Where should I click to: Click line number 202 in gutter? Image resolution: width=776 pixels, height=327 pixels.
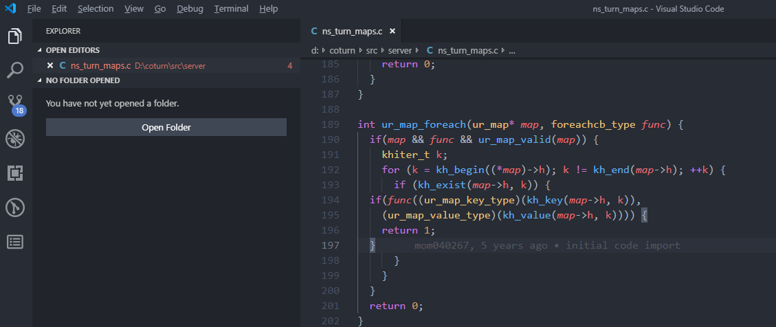tap(330, 321)
